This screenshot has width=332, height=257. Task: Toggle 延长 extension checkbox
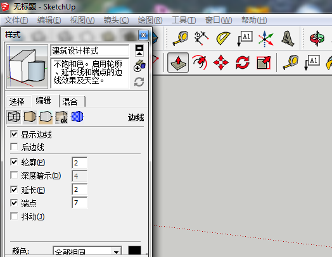(x=14, y=189)
